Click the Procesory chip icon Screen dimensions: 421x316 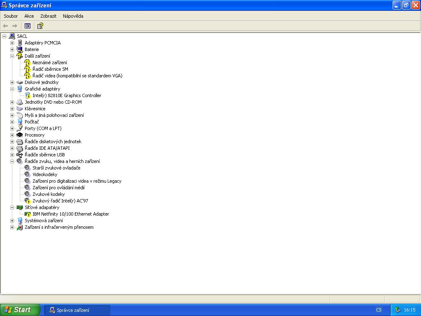click(20, 135)
